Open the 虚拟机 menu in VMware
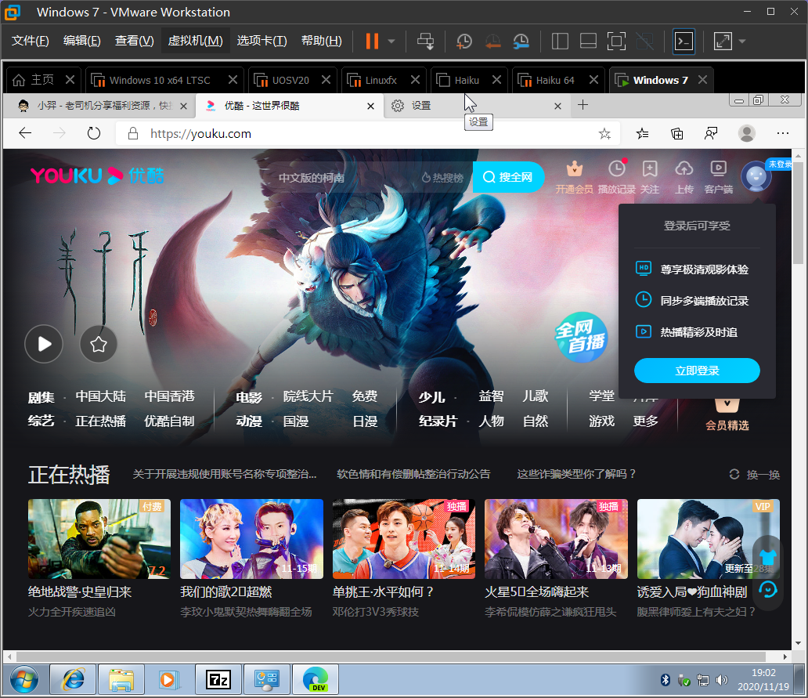This screenshot has height=698, width=808. click(x=194, y=41)
